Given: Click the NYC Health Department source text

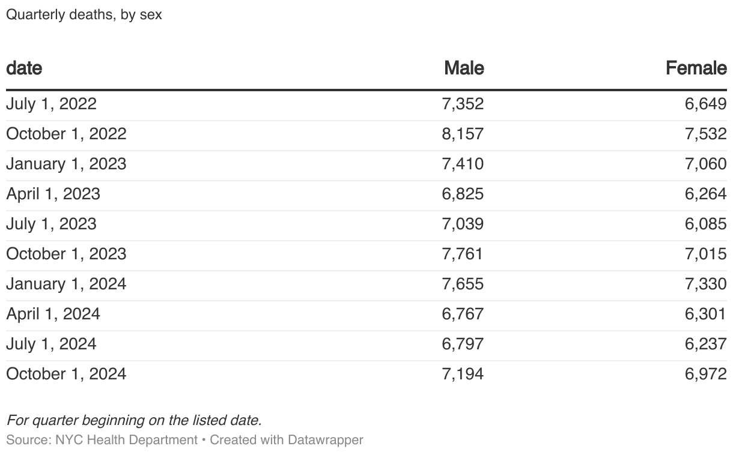Looking at the screenshot, I should (126, 439).
